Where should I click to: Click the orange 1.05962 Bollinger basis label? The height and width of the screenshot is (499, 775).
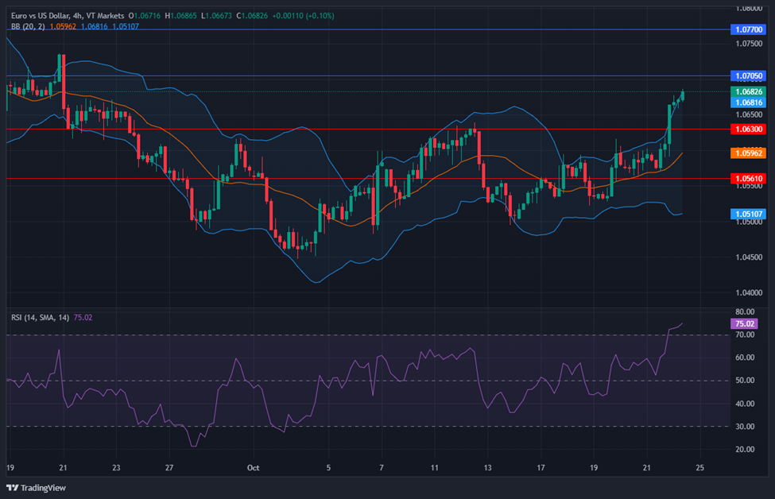(x=748, y=153)
